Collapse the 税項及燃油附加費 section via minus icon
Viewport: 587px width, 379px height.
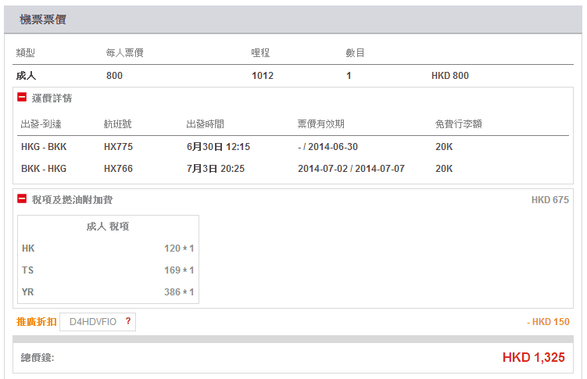22,199
